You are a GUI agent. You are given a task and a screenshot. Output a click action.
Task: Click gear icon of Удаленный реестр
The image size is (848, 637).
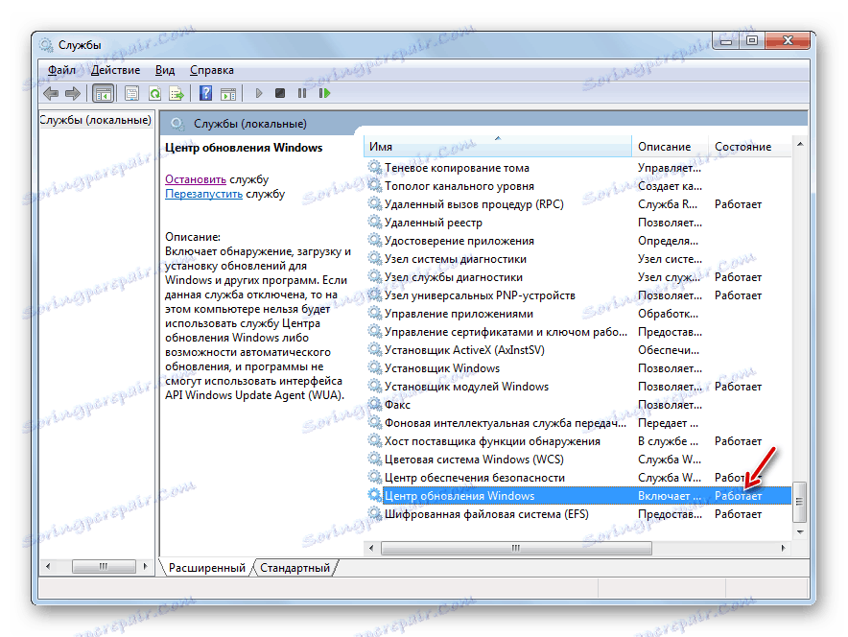[x=375, y=222]
